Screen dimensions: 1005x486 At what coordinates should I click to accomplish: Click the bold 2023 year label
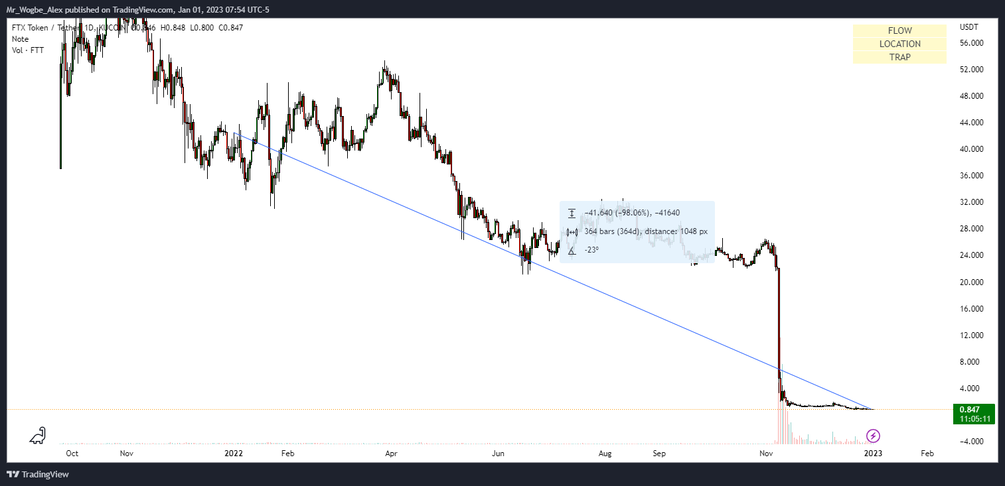[873, 454]
